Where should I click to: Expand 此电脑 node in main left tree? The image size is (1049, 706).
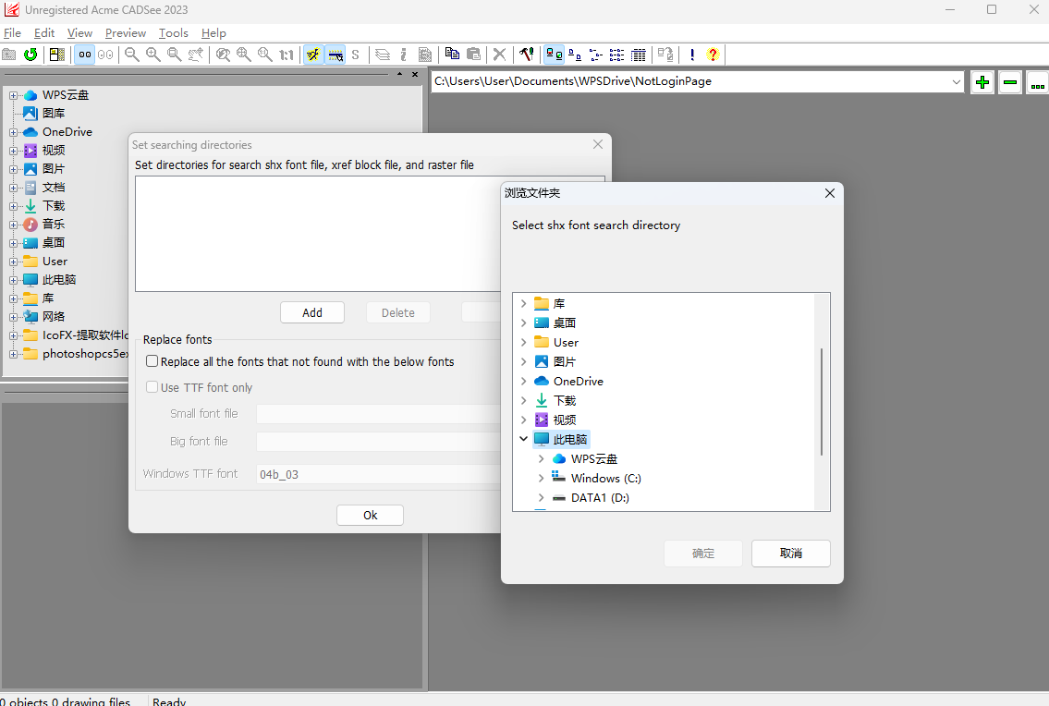pyautogui.click(x=13, y=280)
